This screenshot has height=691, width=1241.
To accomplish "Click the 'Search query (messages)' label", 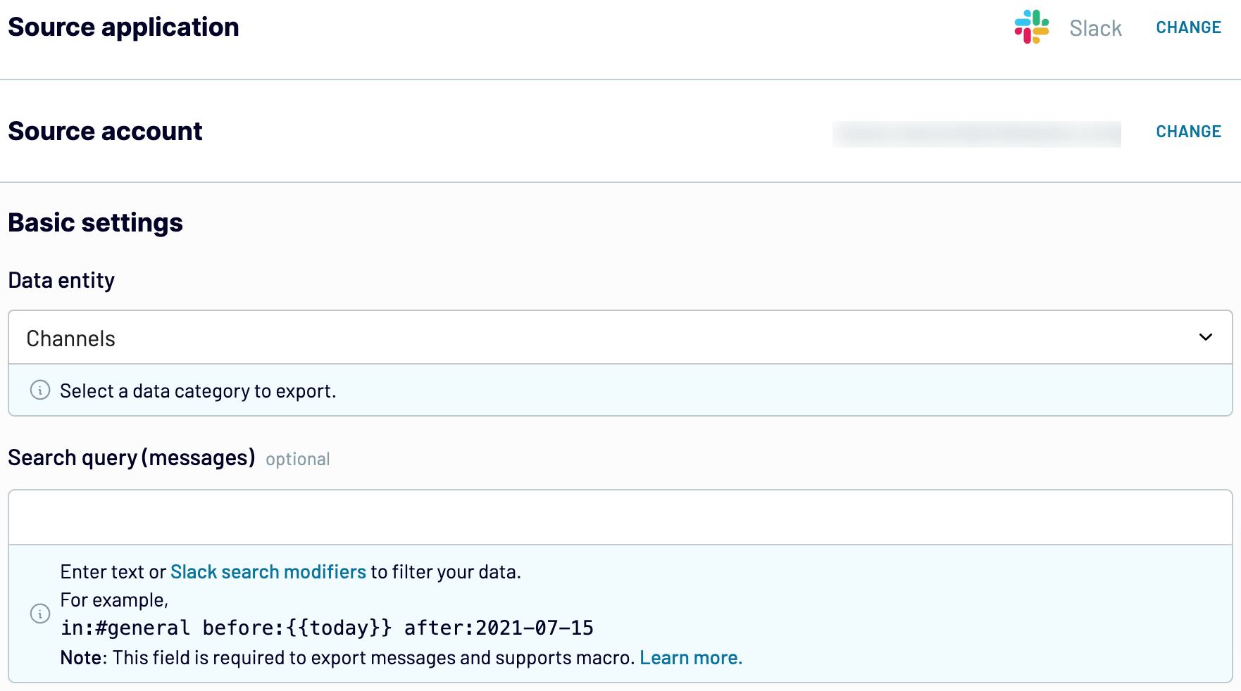I will click(x=132, y=458).
